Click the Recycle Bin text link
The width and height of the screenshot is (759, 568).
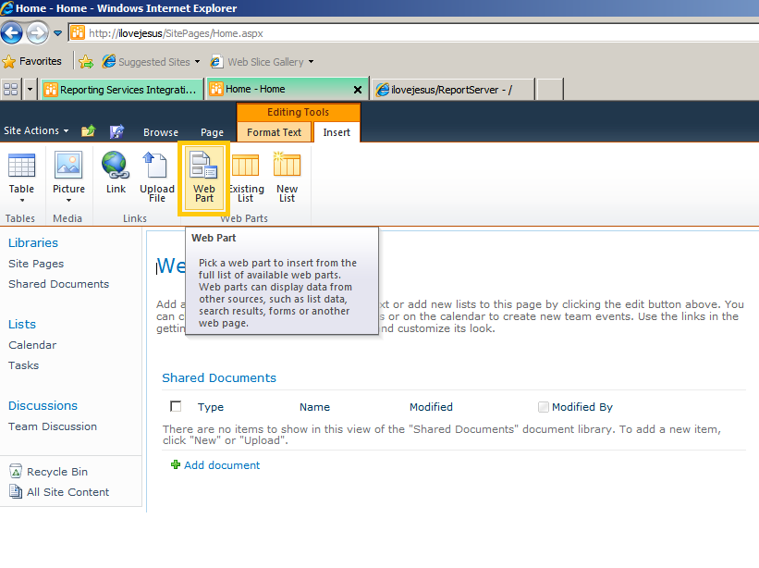tap(57, 472)
